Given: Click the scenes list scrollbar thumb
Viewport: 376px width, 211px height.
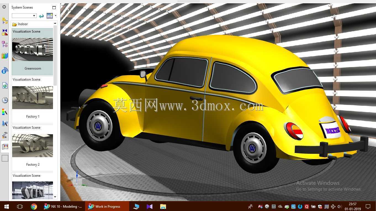Looking at the screenshot, I should tap(55, 55).
